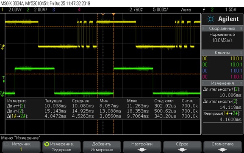Click the Длительность-(2) value 14.118ms
The height and width of the screenshot is (153, 244).
click(230, 107)
